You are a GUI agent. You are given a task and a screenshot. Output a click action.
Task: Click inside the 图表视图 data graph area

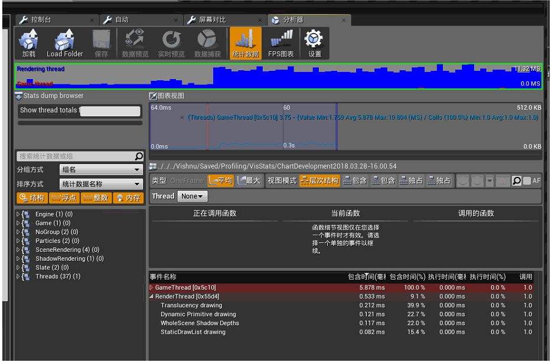[x=346, y=127]
